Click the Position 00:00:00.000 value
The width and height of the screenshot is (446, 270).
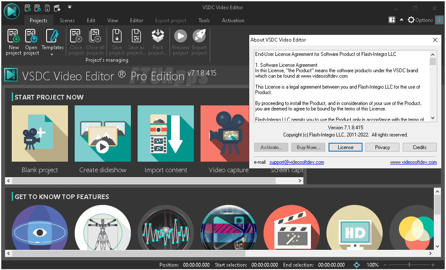pos(196,265)
